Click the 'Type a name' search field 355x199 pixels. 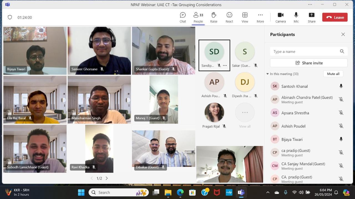coord(305,51)
